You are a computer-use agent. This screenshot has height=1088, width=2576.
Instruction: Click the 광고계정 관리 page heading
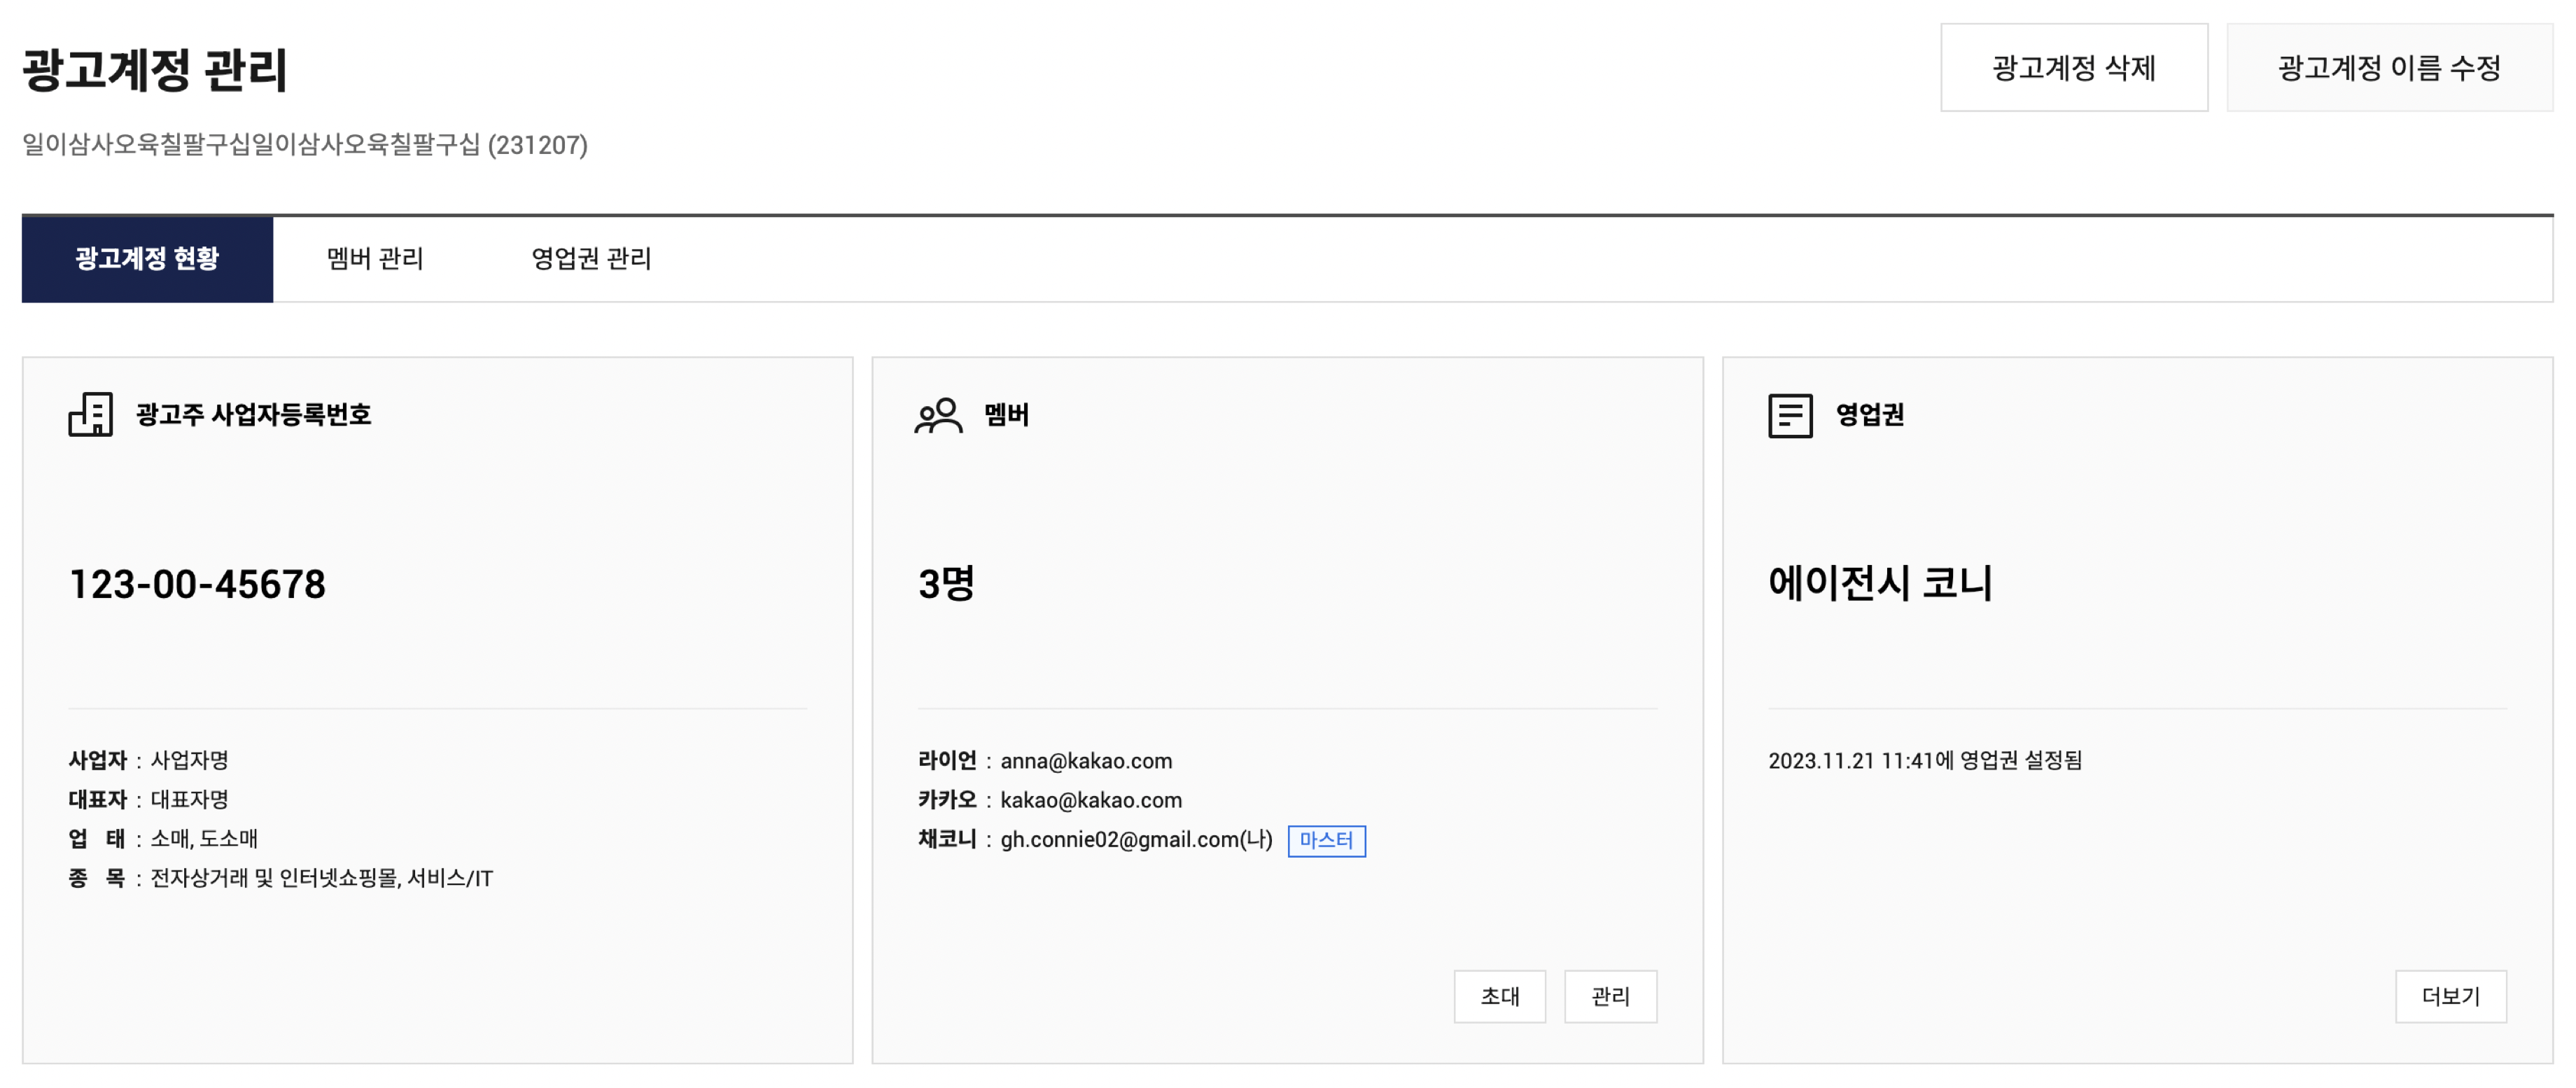pos(155,70)
